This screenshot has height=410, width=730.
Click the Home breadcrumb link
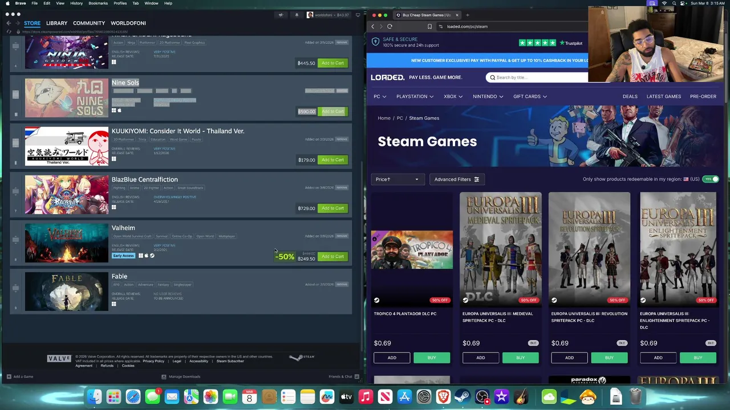[x=384, y=118]
